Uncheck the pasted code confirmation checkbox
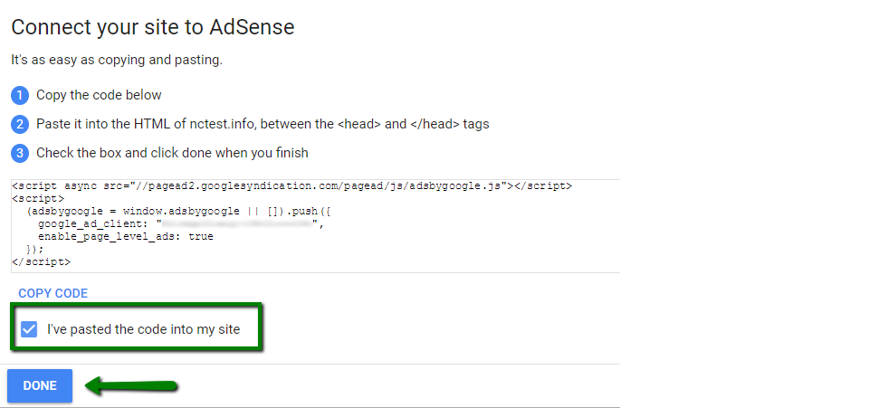This screenshot has width=869, height=408. [29, 329]
